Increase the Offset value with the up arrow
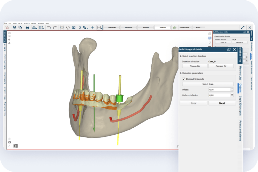The image size is (258, 172). [x=232, y=89]
